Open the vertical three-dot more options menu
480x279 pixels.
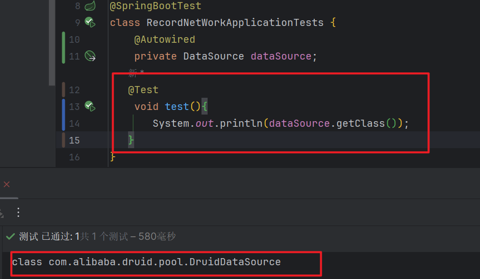(x=18, y=212)
